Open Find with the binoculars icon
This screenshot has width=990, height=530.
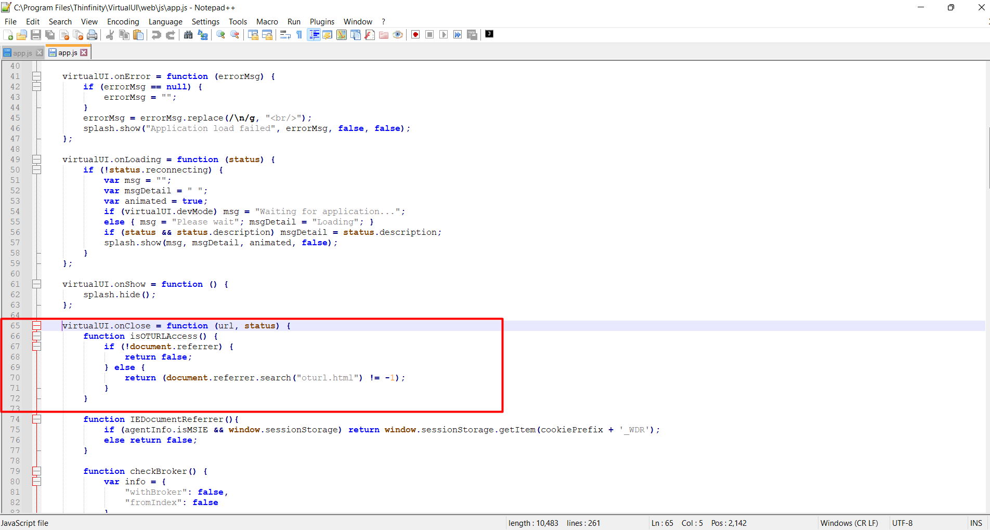(188, 35)
